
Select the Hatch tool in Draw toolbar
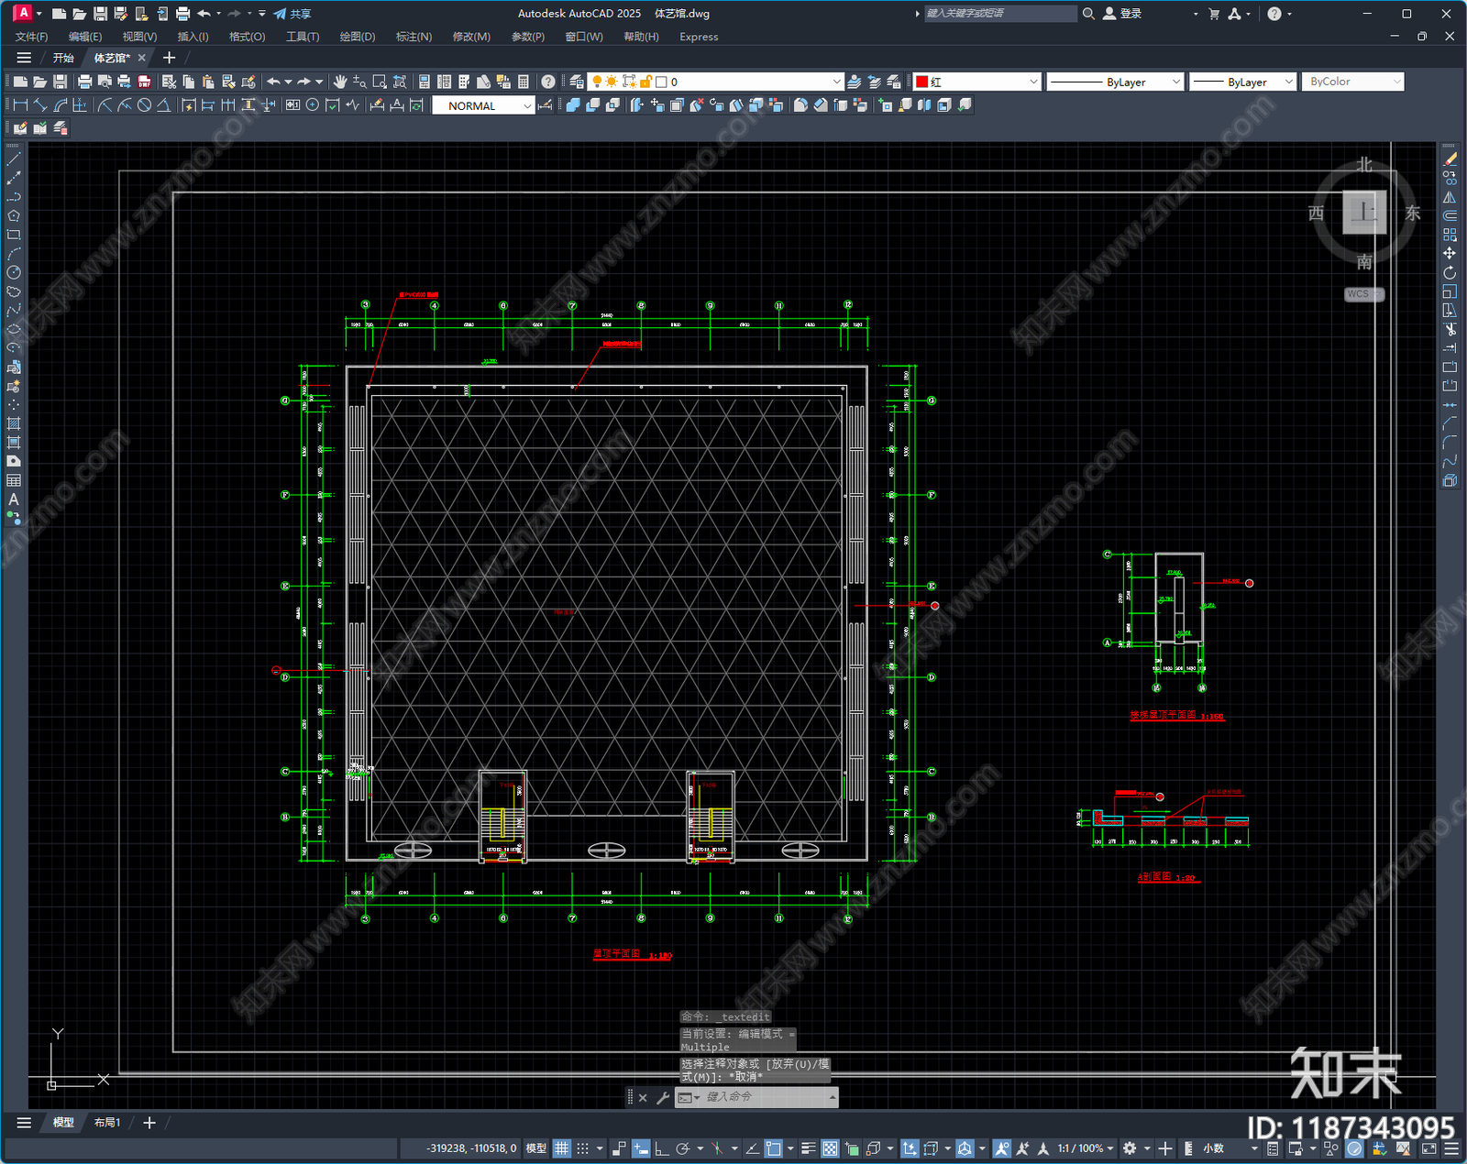click(x=14, y=423)
